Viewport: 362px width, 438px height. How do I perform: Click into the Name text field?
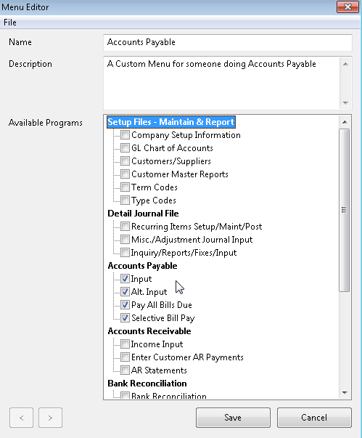point(228,42)
